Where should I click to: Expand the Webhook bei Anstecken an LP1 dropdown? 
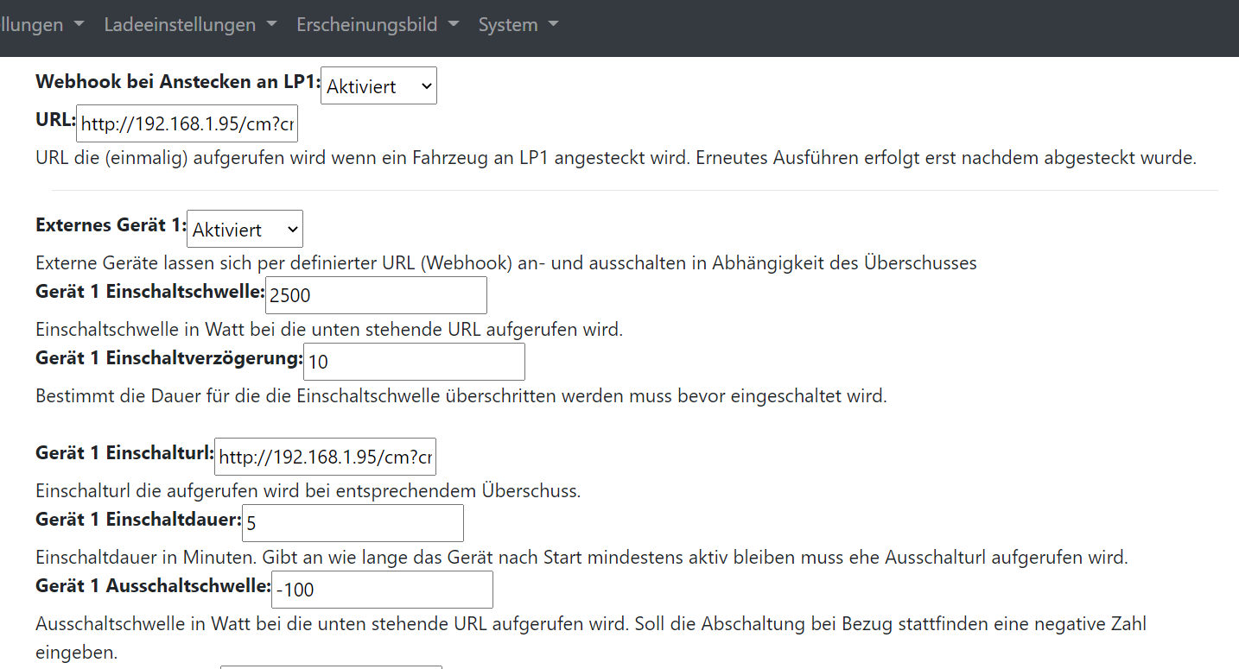tap(378, 86)
